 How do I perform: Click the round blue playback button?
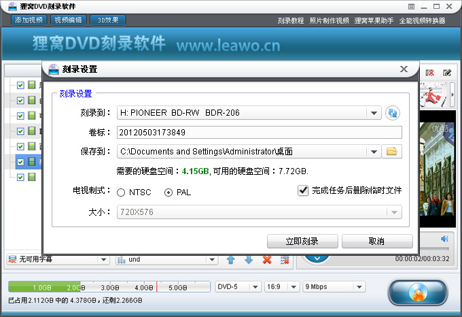pyautogui.click(x=317, y=259)
